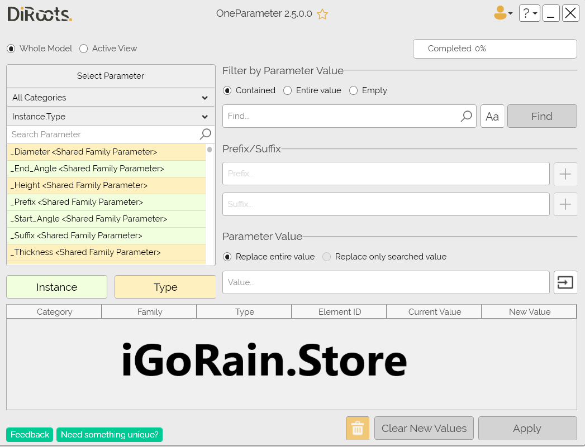Select the Empty filter radio button

[x=354, y=90]
